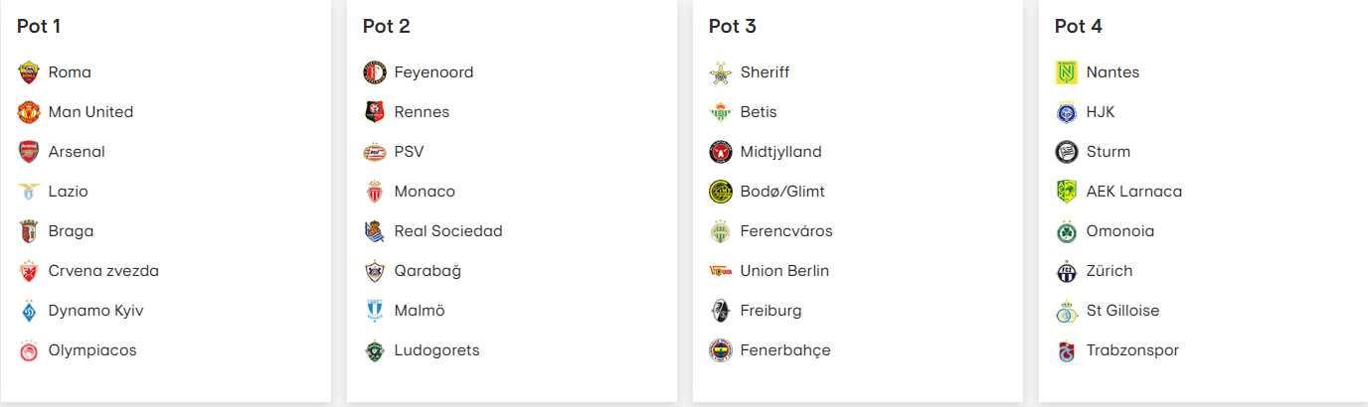Open the Lazio team link
This screenshot has height=407, width=1368.
coord(68,192)
